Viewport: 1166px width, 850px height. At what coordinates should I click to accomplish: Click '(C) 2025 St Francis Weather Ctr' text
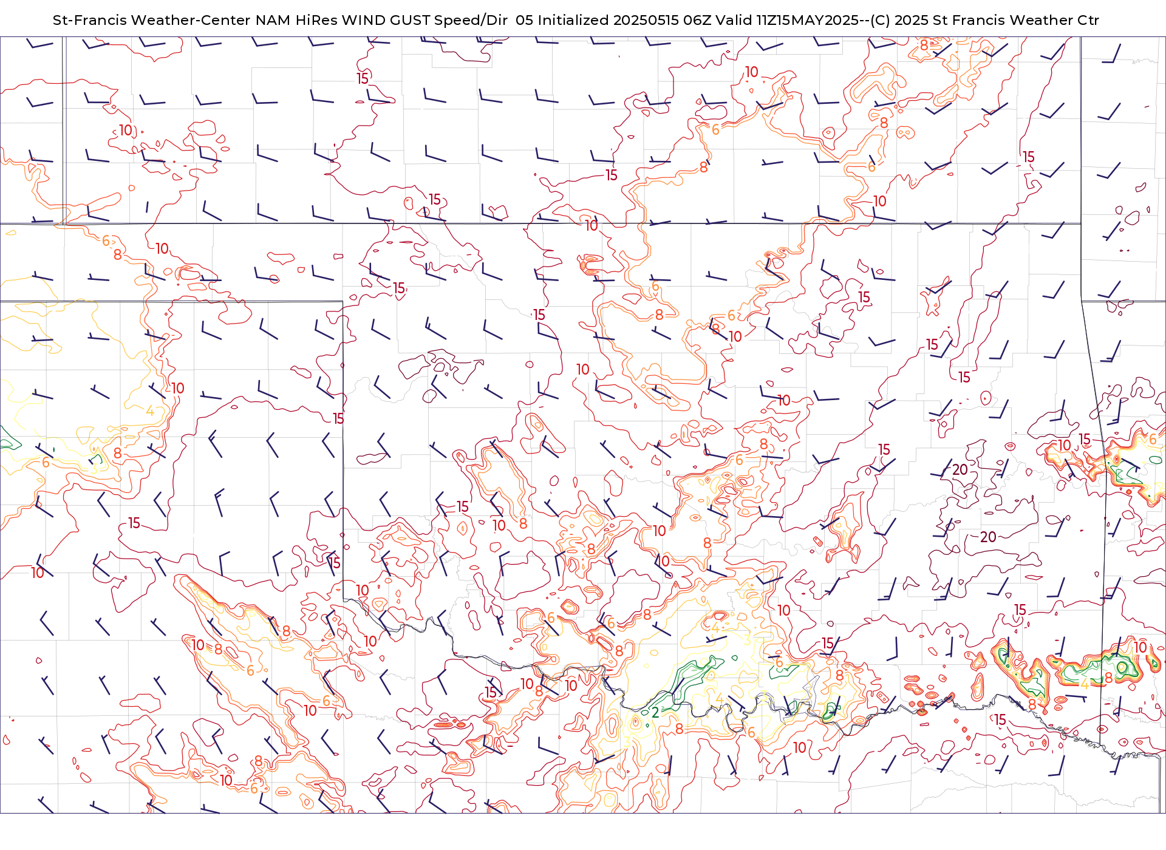(x=984, y=20)
